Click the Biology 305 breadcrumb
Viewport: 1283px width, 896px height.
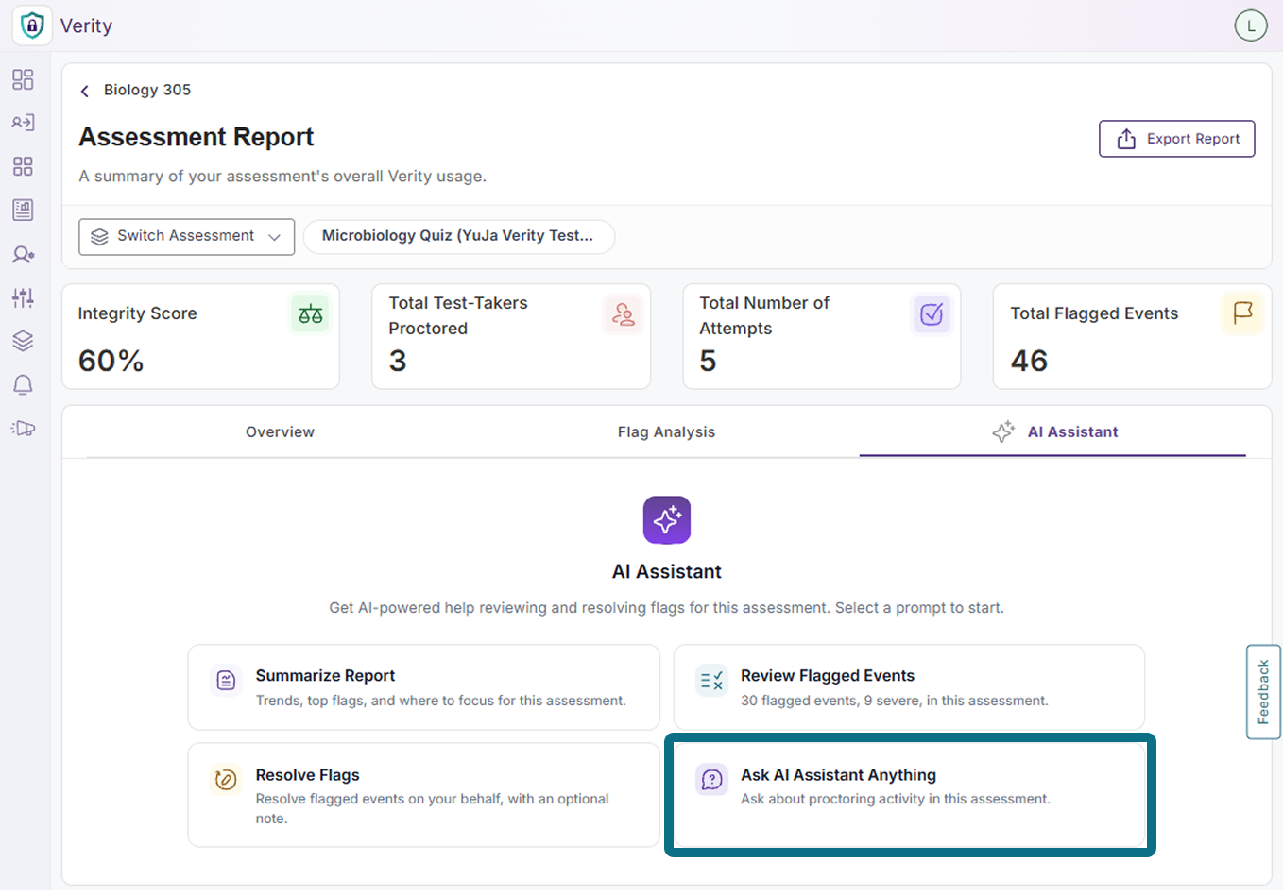pyautogui.click(x=147, y=90)
